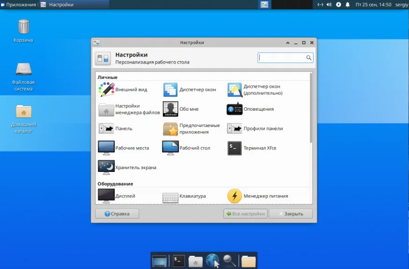Launch terminal from the bottom dock

coord(178,261)
